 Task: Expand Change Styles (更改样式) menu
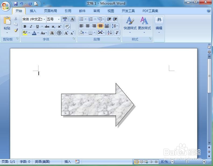click(x=144, y=25)
